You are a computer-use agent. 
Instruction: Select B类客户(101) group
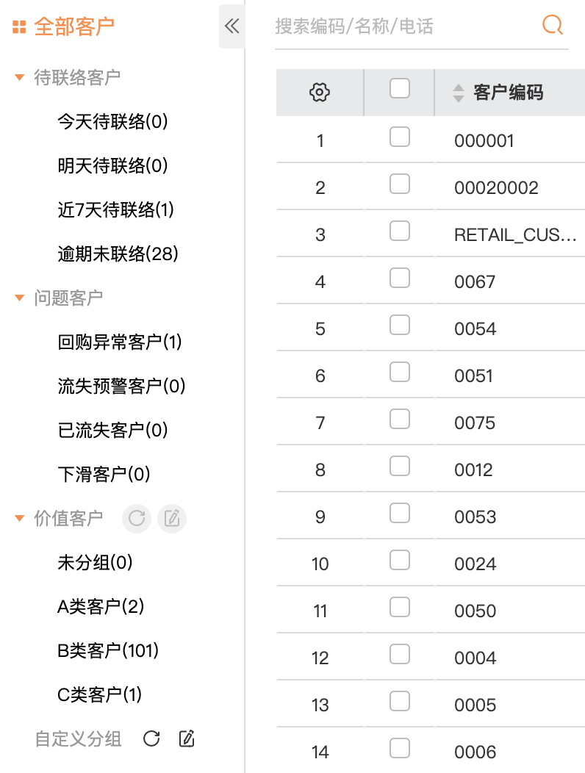click(108, 650)
